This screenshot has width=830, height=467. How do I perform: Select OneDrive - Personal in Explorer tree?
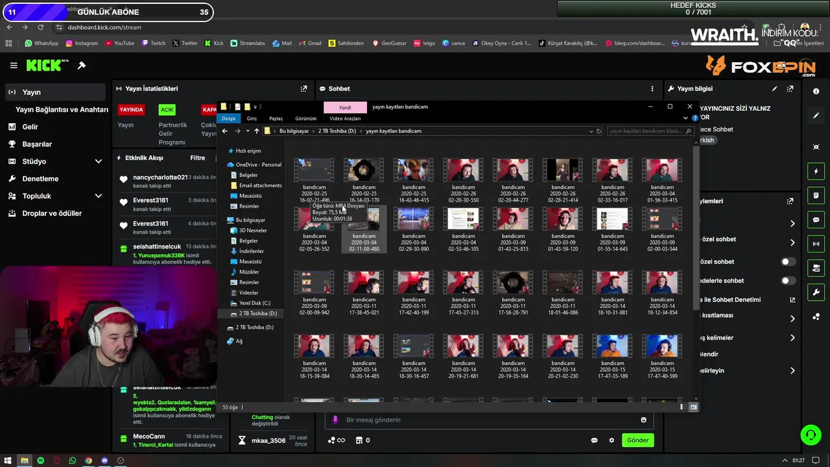(x=254, y=165)
